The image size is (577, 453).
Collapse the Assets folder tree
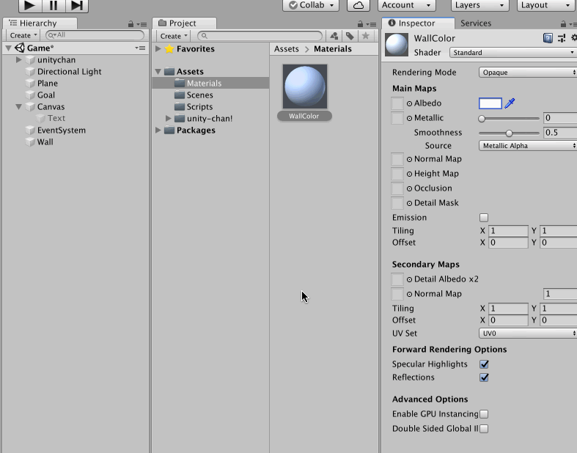click(158, 71)
